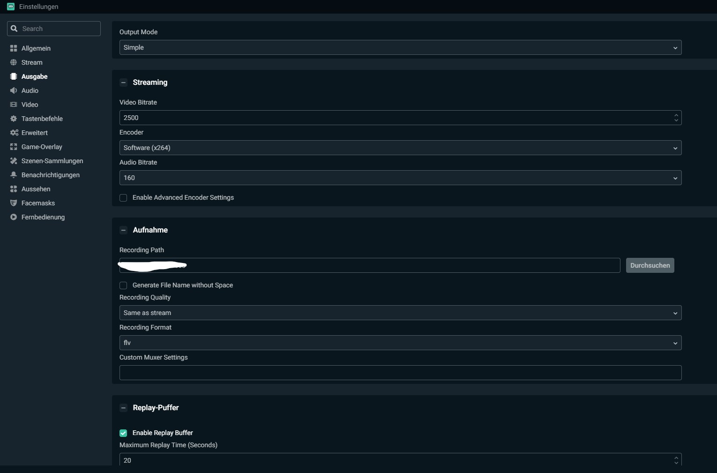Open the Szenen-Sammlungen settings section
This screenshot has height=473, width=717.
(52, 161)
